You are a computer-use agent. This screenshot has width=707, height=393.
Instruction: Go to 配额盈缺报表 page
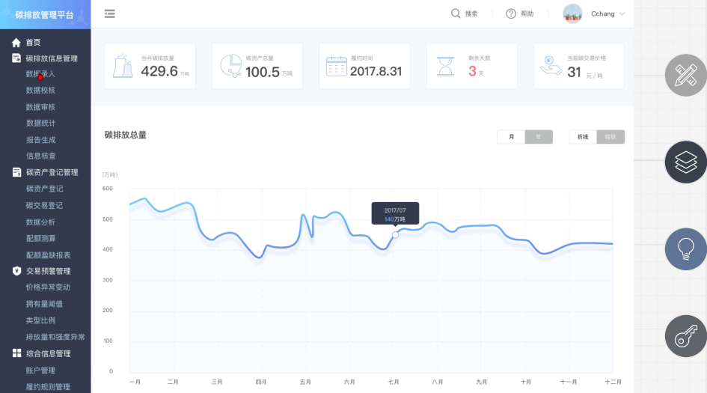[48, 255]
